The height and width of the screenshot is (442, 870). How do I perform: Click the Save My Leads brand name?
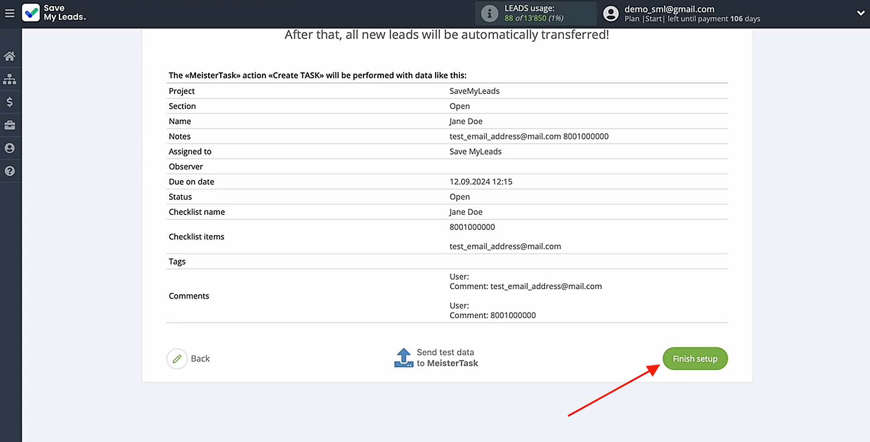click(x=64, y=13)
